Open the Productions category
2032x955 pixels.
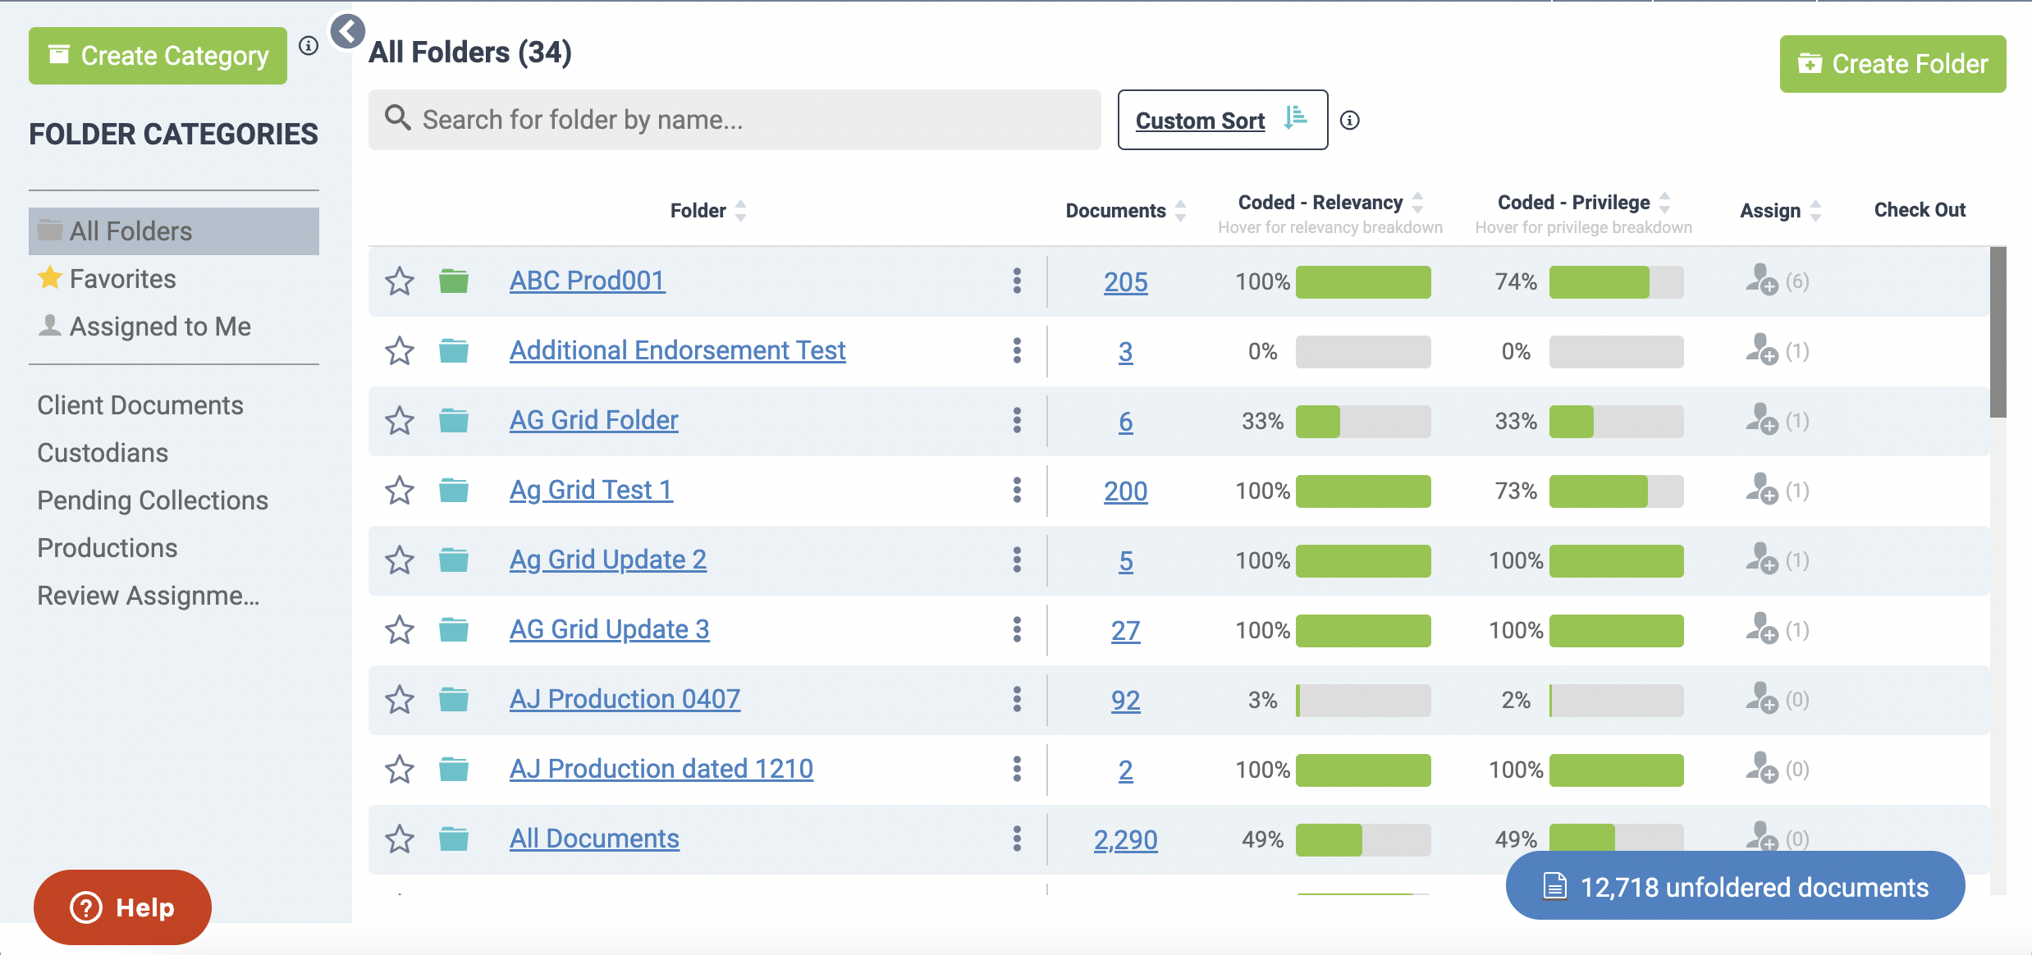(x=107, y=547)
